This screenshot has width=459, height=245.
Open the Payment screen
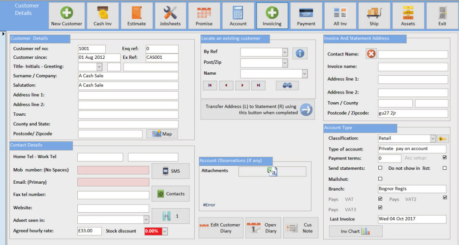coord(306,15)
